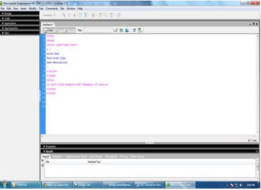This screenshot has height=190, width=261.
Task: Switch to Design view
Action: tap(70, 30)
